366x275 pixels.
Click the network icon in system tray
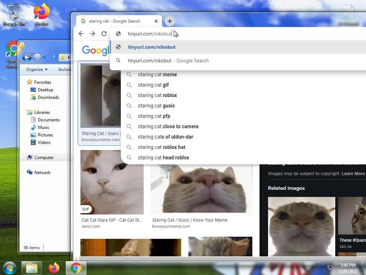pyautogui.click(x=330, y=268)
